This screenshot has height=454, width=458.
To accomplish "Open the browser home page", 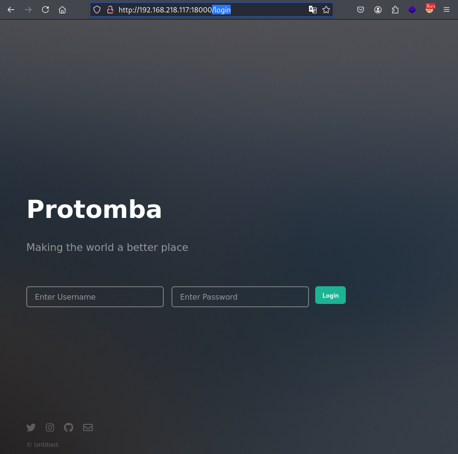I will (x=62, y=10).
